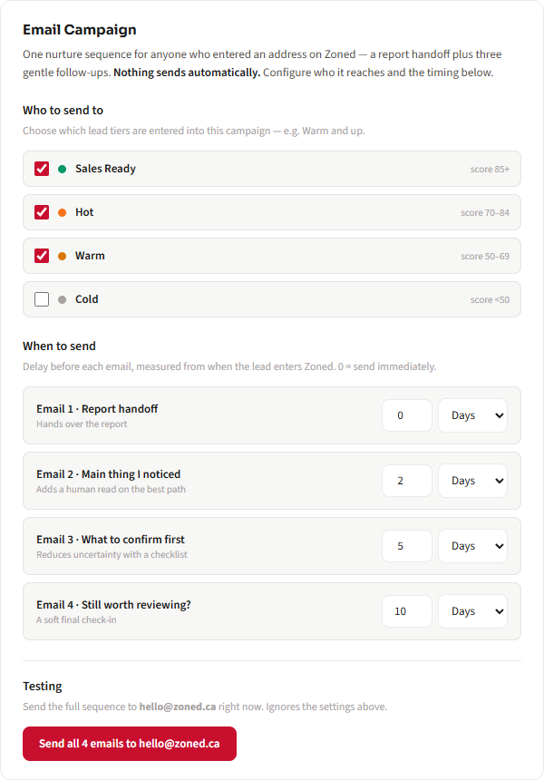Click the 'Email 3 · What to confirm first' title
This screenshot has height=780, width=544.
[x=111, y=540]
